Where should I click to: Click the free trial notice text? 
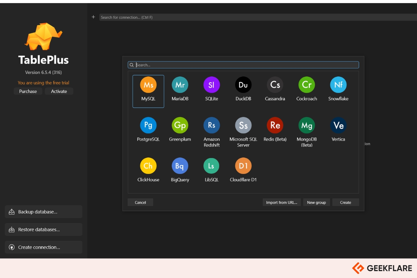[43, 83]
